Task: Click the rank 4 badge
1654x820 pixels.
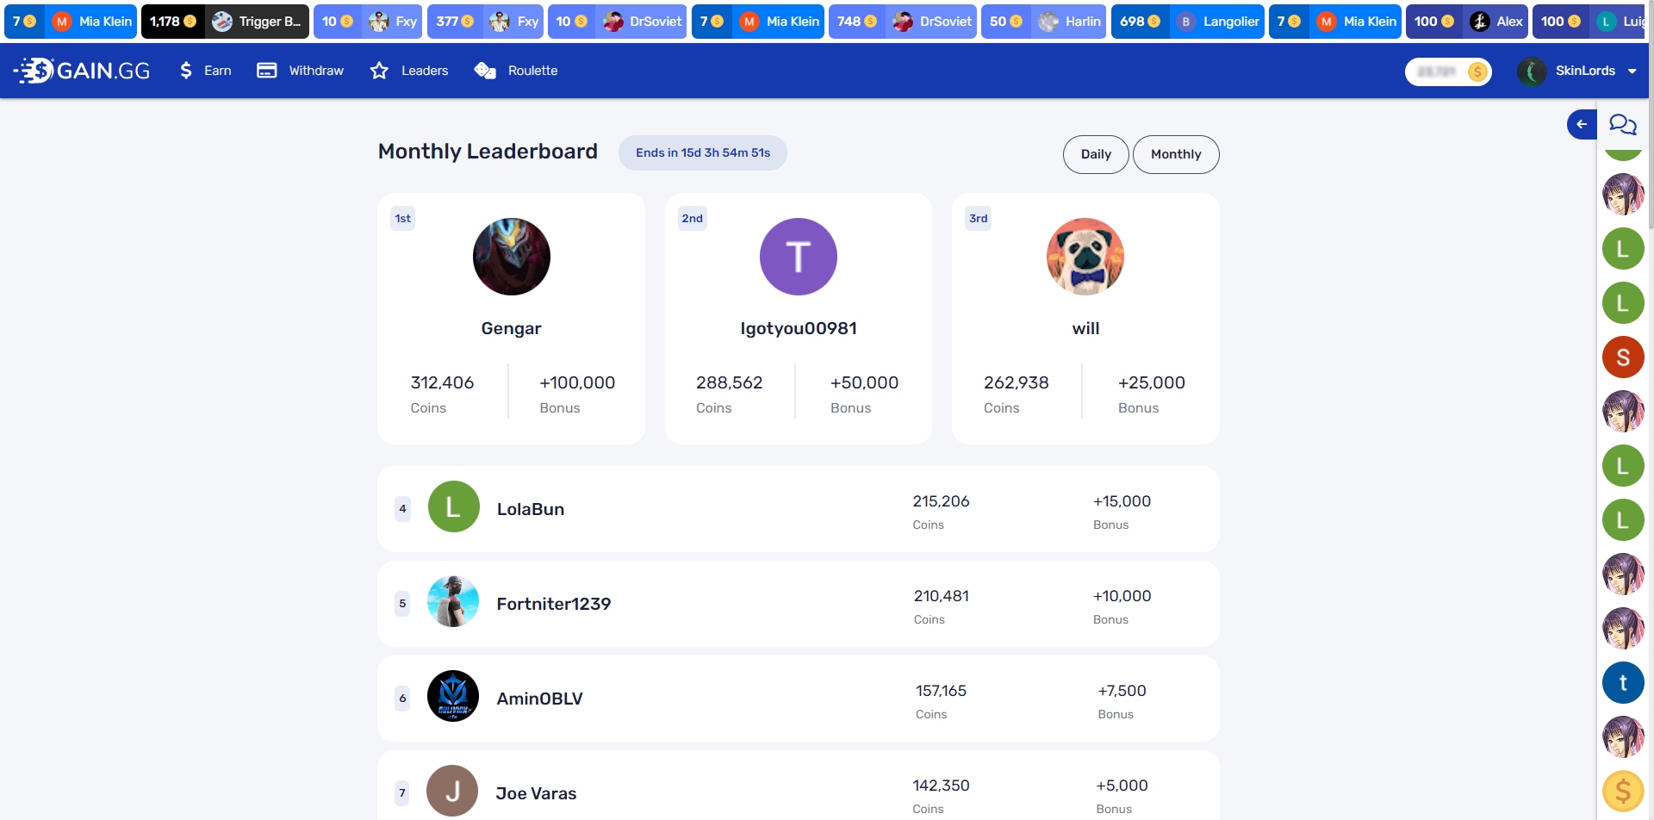Action: click(402, 509)
